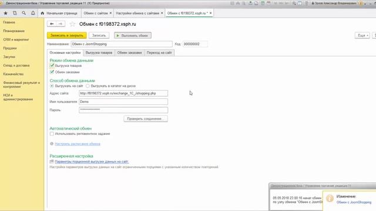Go forward with the right arrow button
The image size is (376, 211).
61,23
